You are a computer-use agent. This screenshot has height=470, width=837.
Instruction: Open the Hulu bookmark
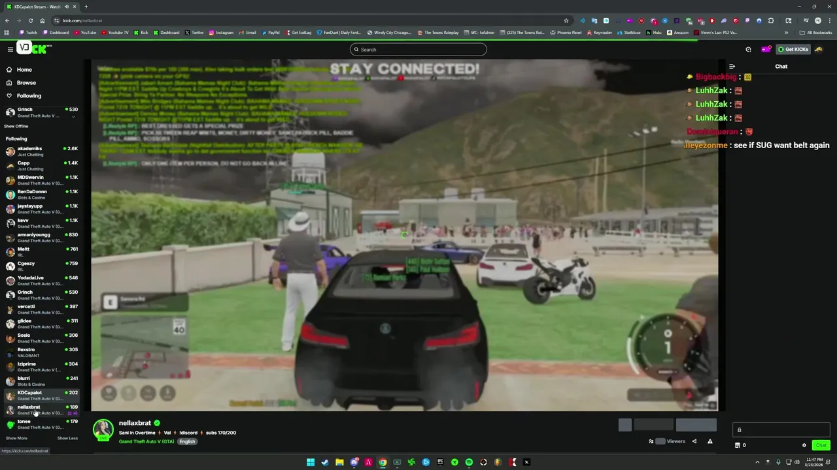[653, 33]
